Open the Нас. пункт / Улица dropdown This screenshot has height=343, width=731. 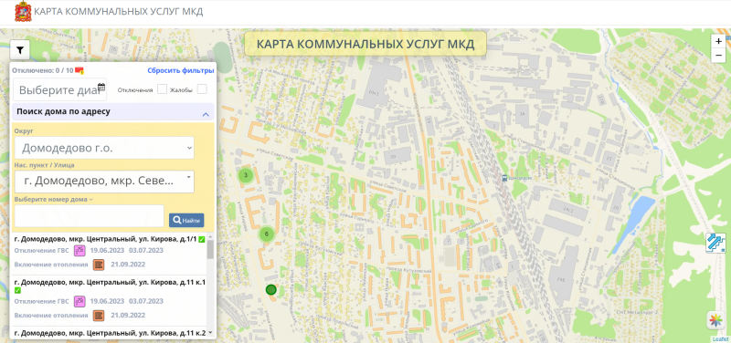(104, 182)
